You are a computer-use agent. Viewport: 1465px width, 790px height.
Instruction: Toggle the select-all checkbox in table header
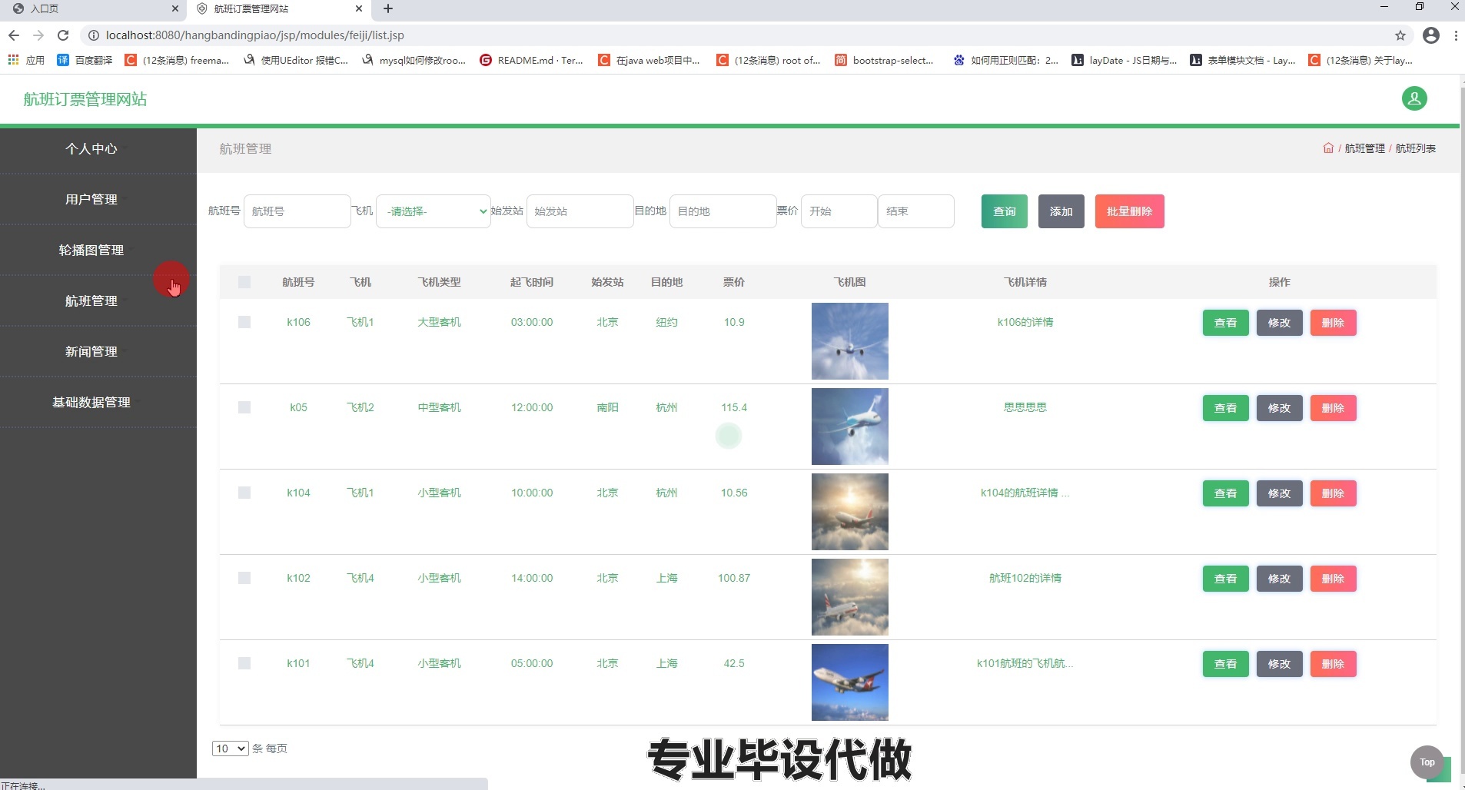[244, 282]
